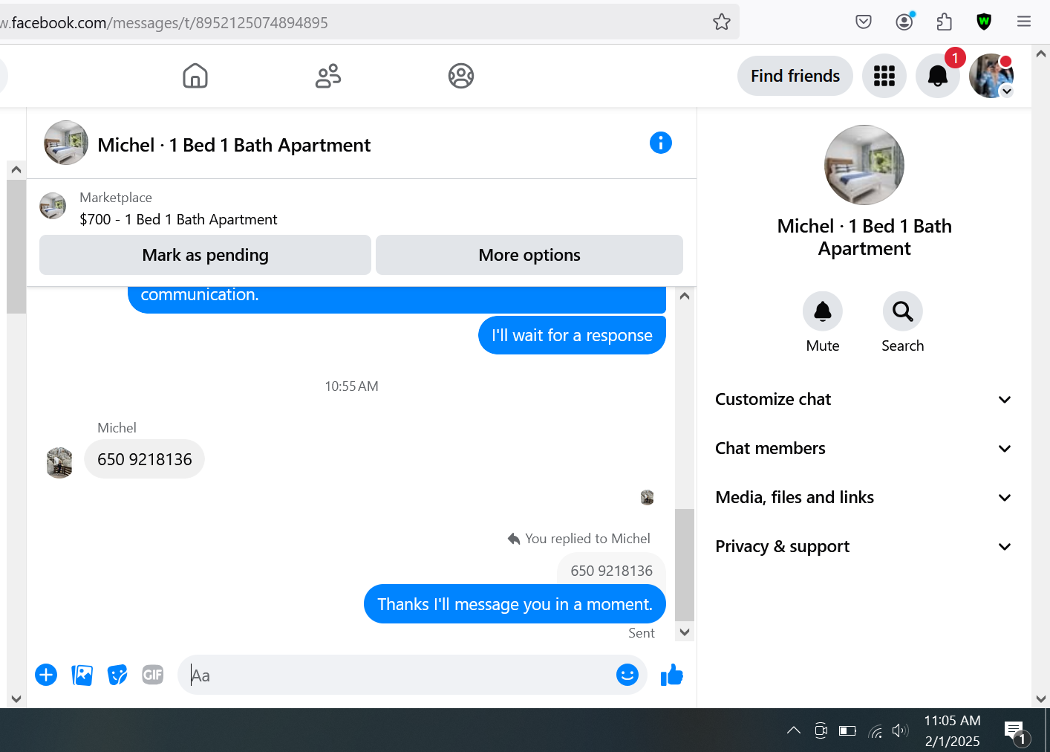Screen dimensions: 1050x752
Task: Open the Facebook menu grid icon
Action: [884, 76]
